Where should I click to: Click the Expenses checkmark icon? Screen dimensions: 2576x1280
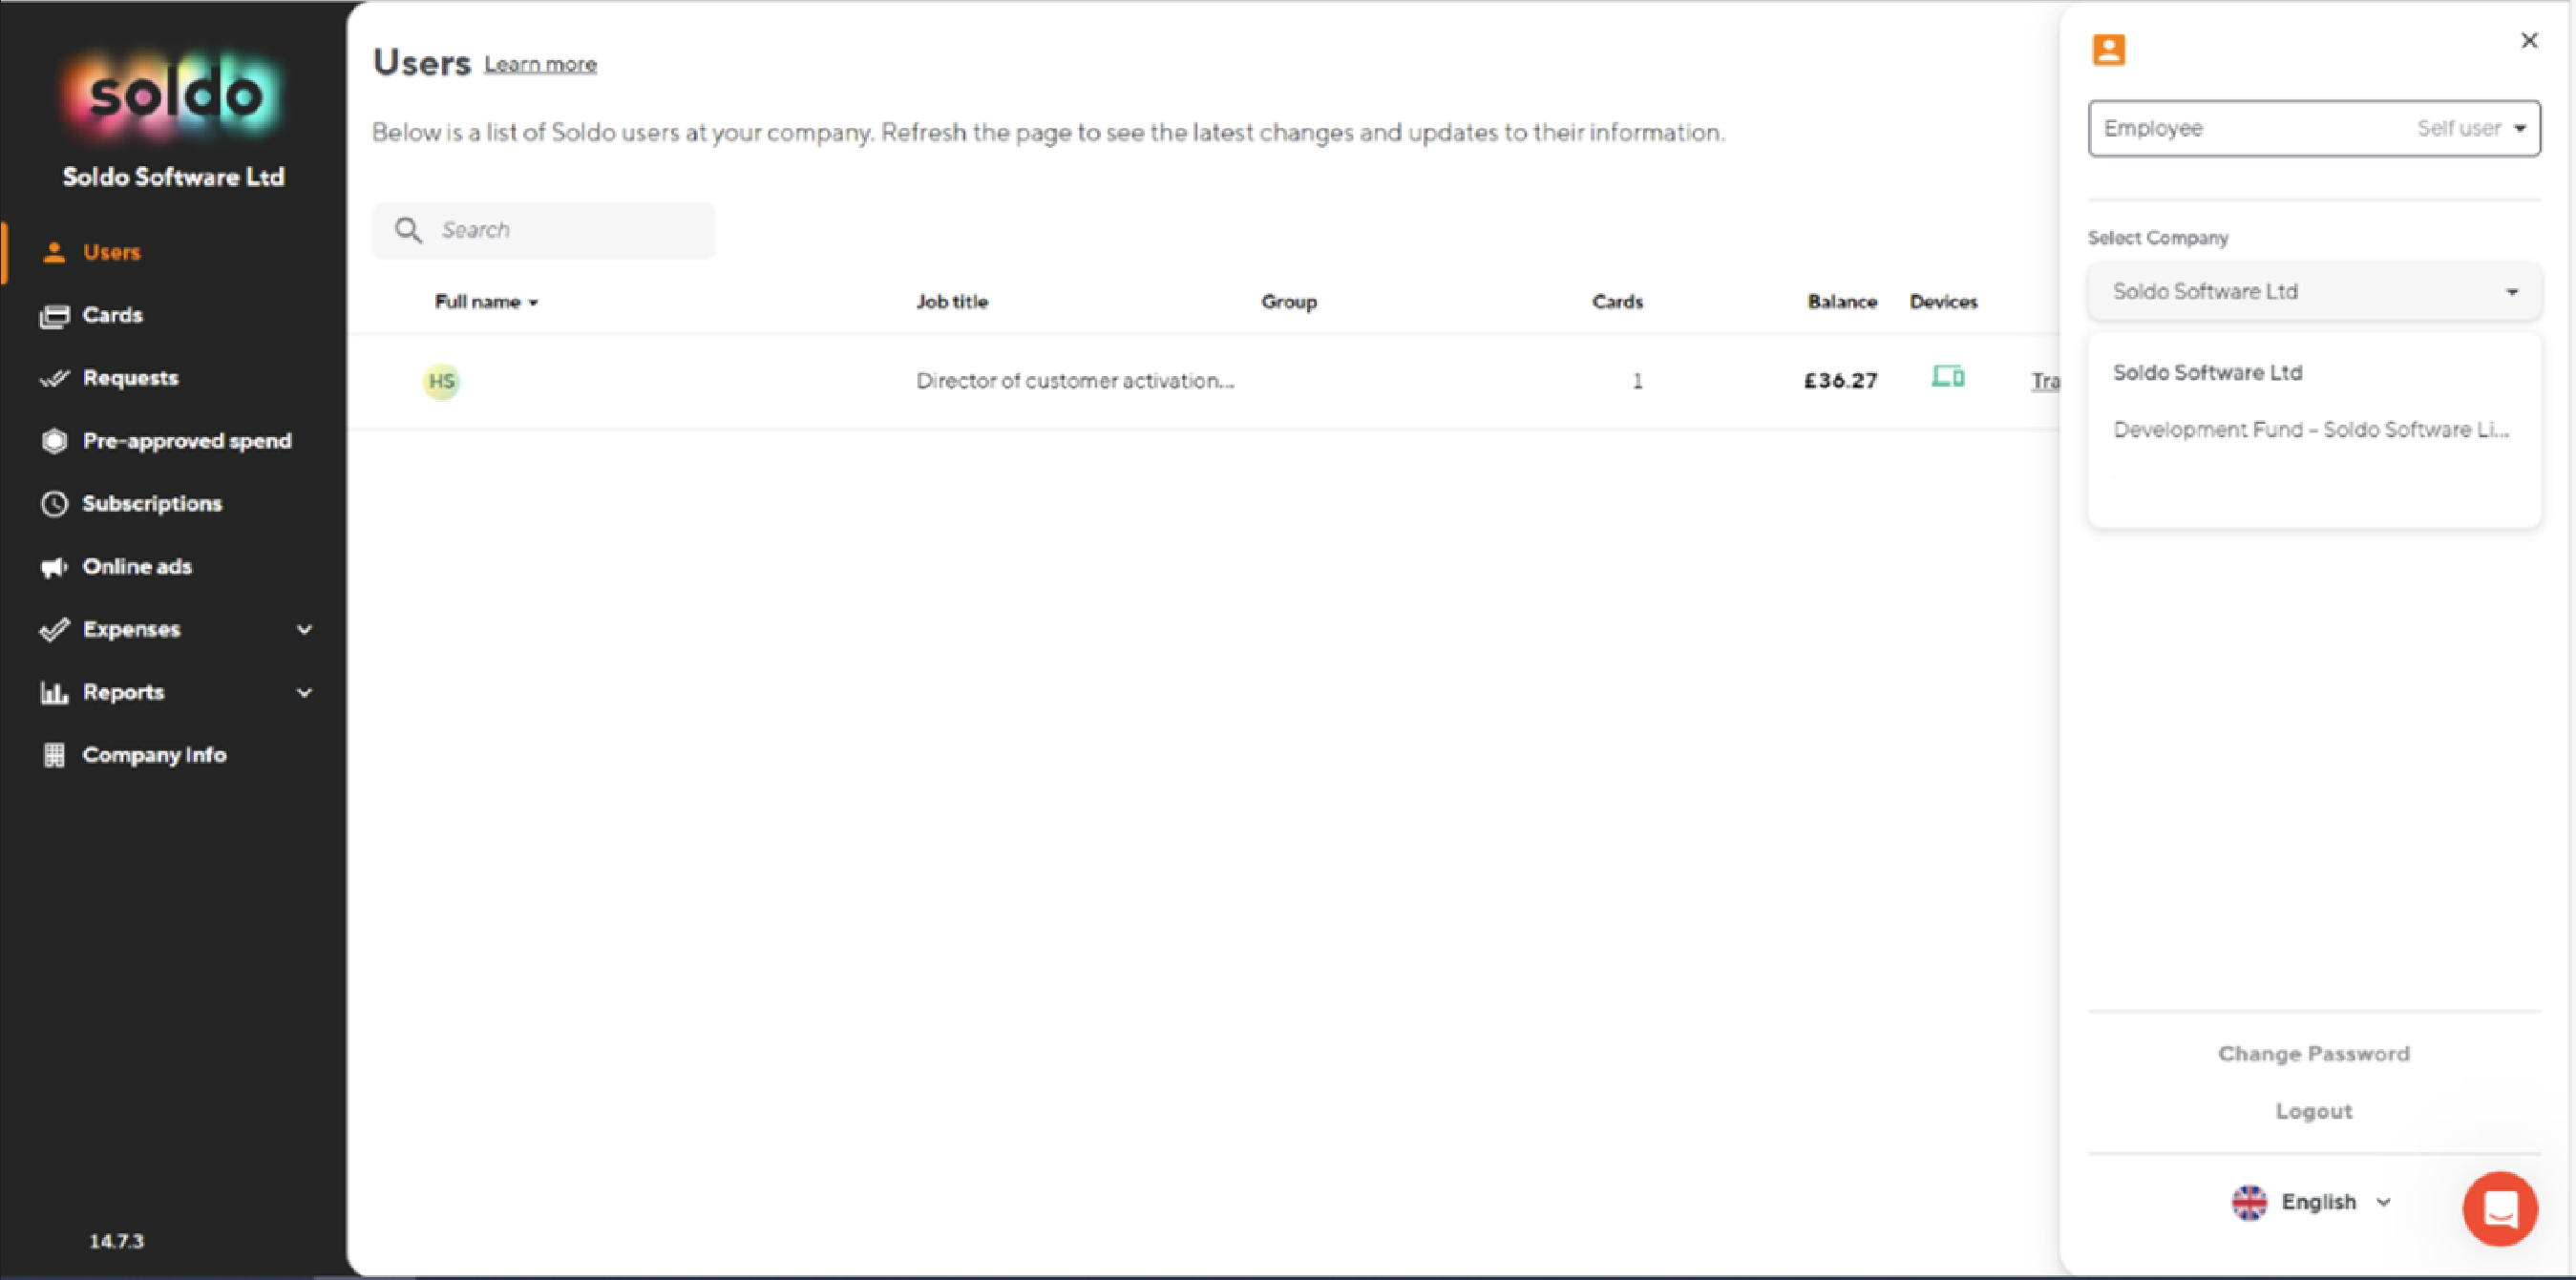click(x=54, y=629)
